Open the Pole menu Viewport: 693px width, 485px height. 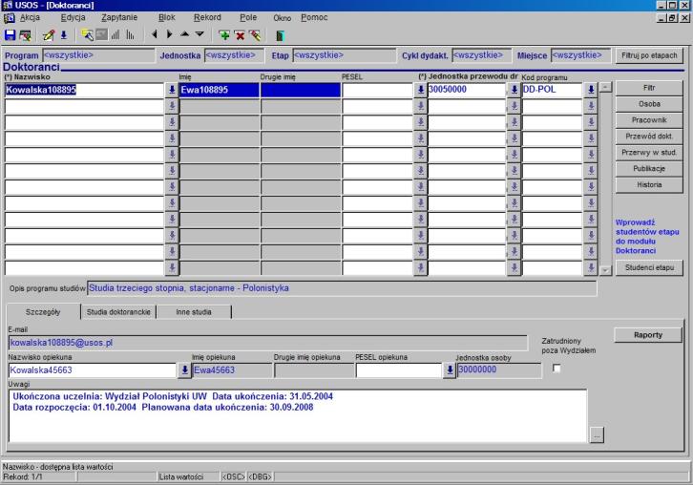[x=248, y=18]
